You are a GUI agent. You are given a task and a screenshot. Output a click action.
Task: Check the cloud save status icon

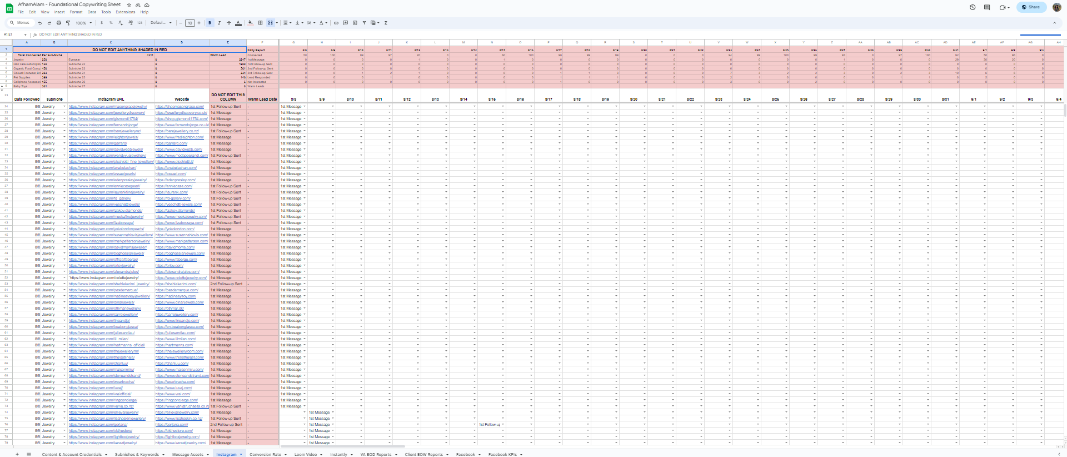click(x=147, y=5)
